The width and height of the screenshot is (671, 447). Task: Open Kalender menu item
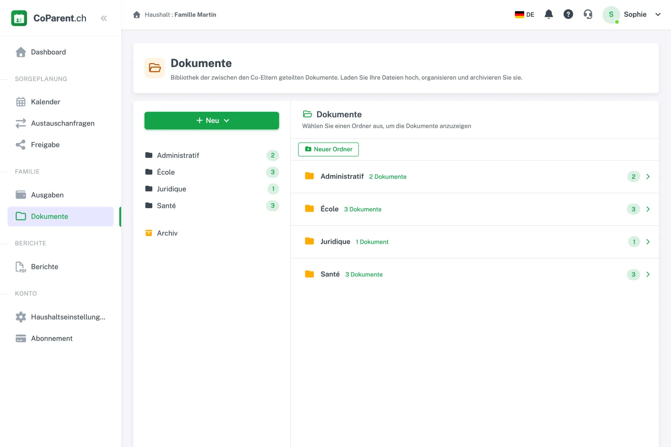(x=60, y=102)
